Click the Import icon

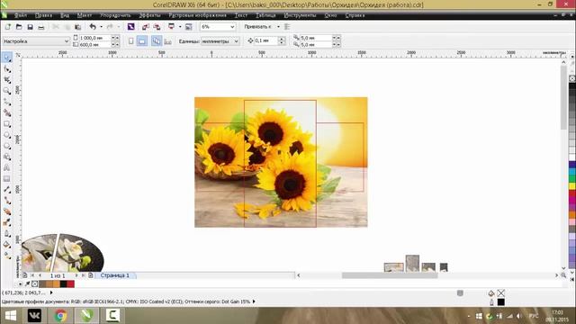[x=146, y=27]
